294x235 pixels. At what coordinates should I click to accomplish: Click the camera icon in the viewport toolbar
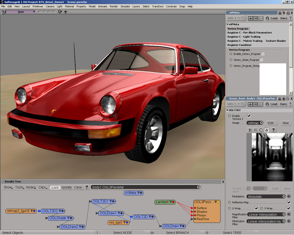59,12
